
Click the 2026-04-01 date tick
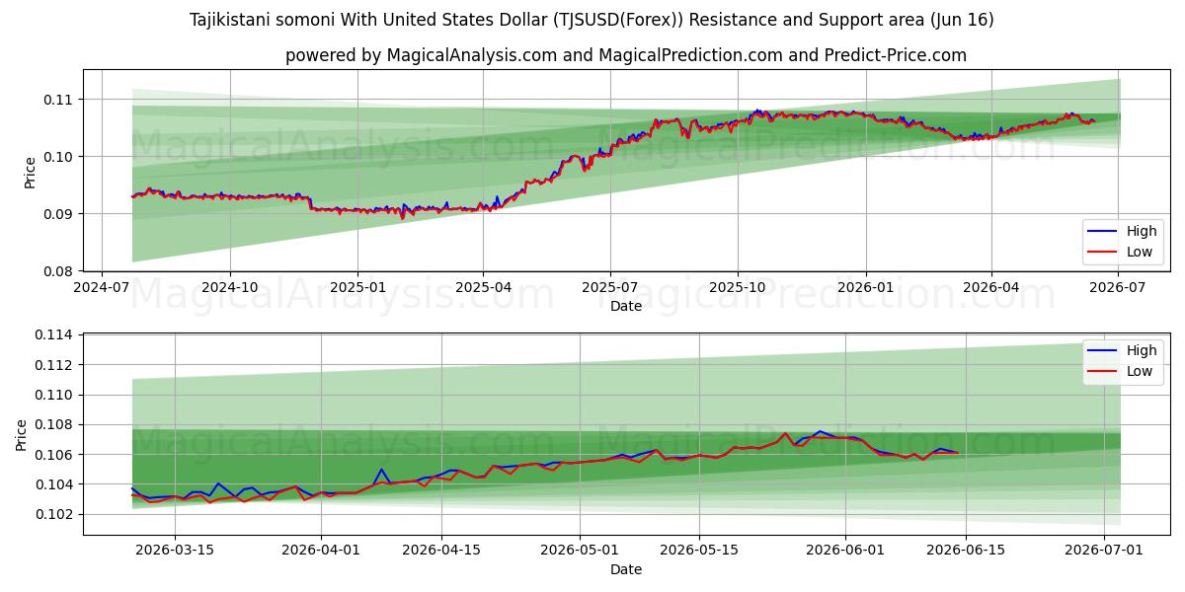coord(322,551)
